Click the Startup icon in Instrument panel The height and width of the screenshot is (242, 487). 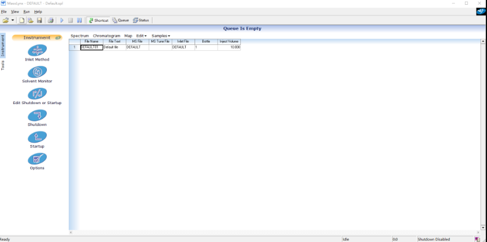37,137
